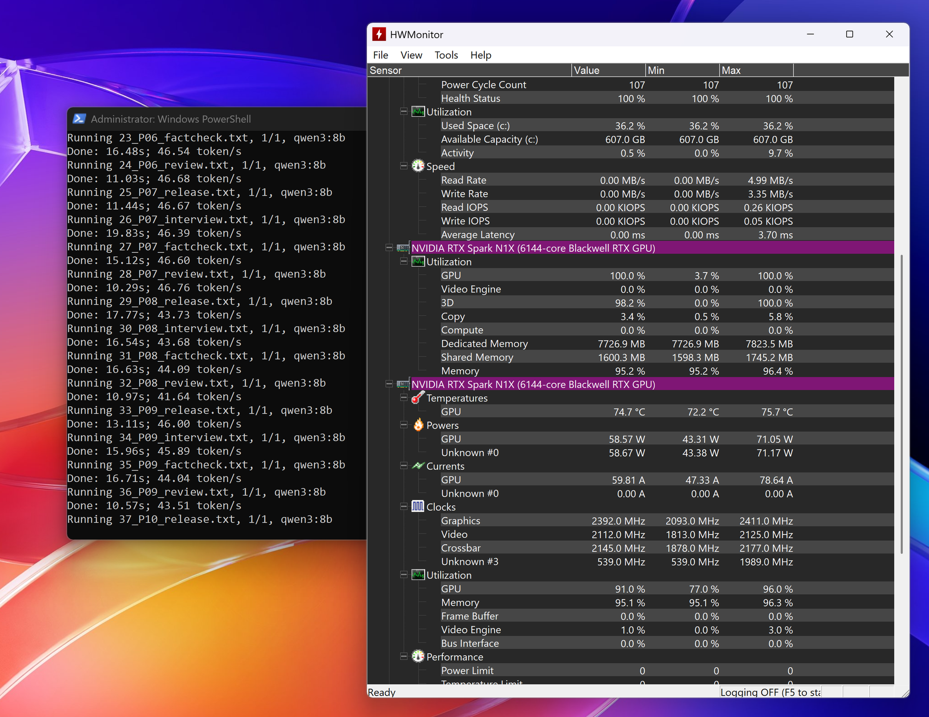Click the green wave icon beside Currents
This screenshot has height=717, width=929.
click(x=418, y=466)
